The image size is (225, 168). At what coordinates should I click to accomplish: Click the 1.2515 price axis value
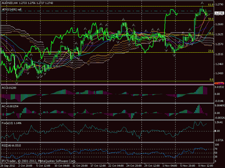click(219, 54)
